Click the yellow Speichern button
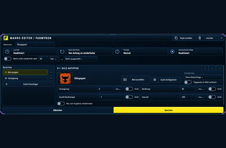226x148 pixels. pyautogui.click(x=168, y=110)
